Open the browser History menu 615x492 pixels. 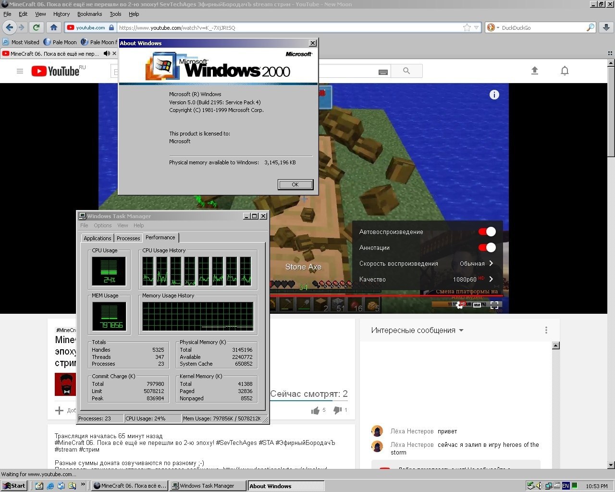[61, 14]
